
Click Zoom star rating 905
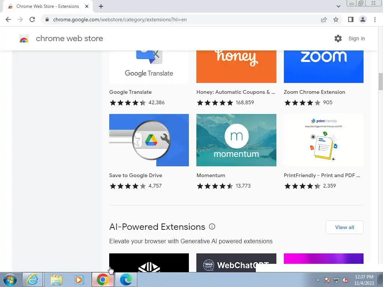pyautogui.click(x=308, y=102)
